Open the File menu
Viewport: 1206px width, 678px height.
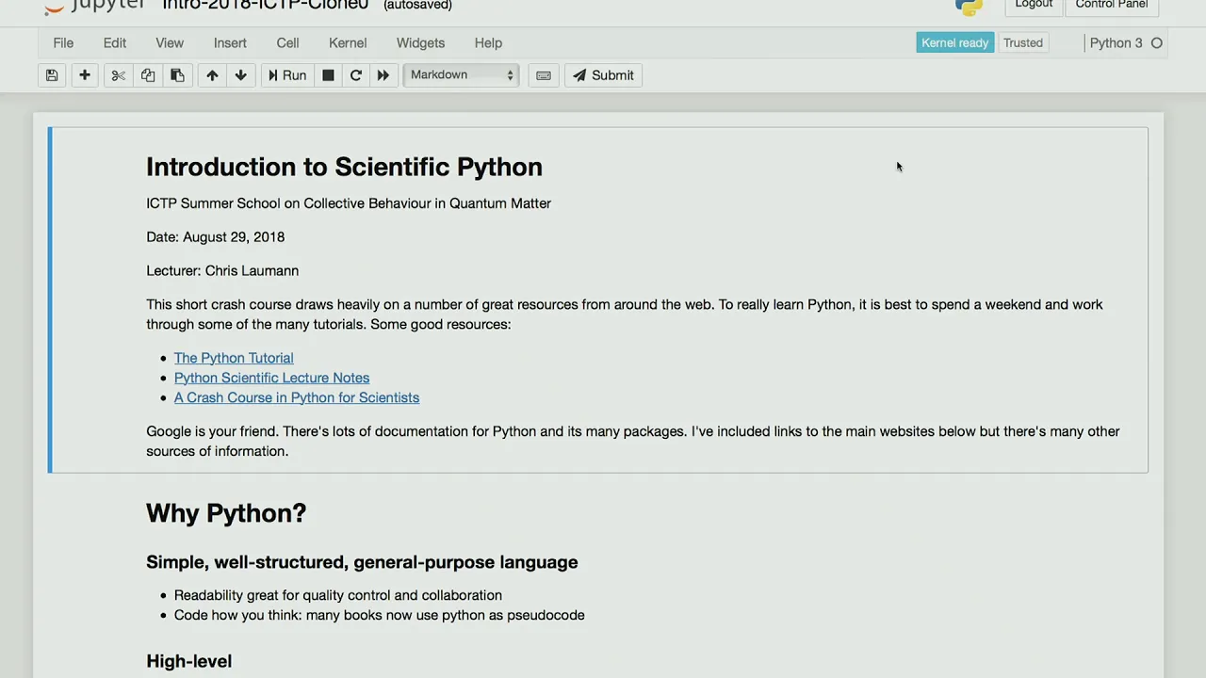tap(63, 42)
